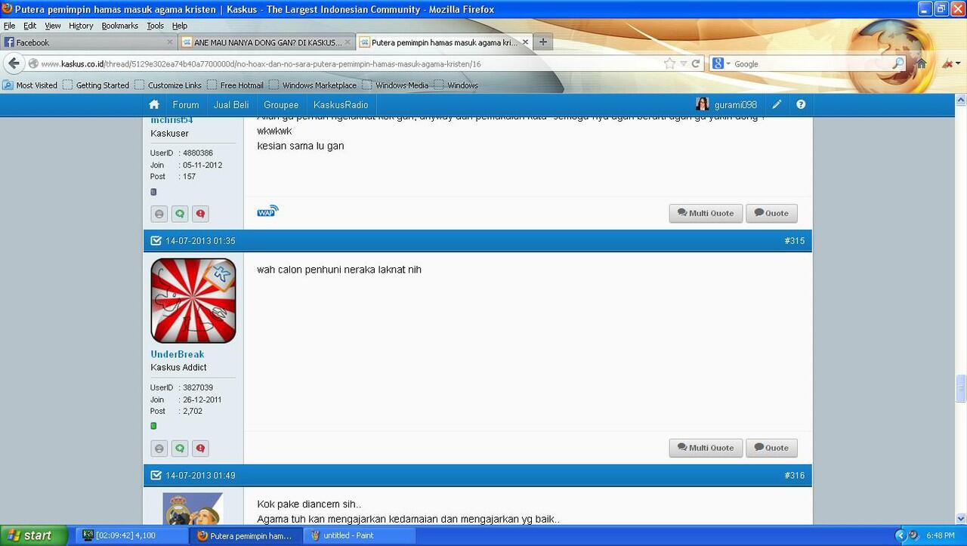Click the Multi Quote button on mchrist54's post
Viewport: 967px width, 546px height.
pos(706,214)
